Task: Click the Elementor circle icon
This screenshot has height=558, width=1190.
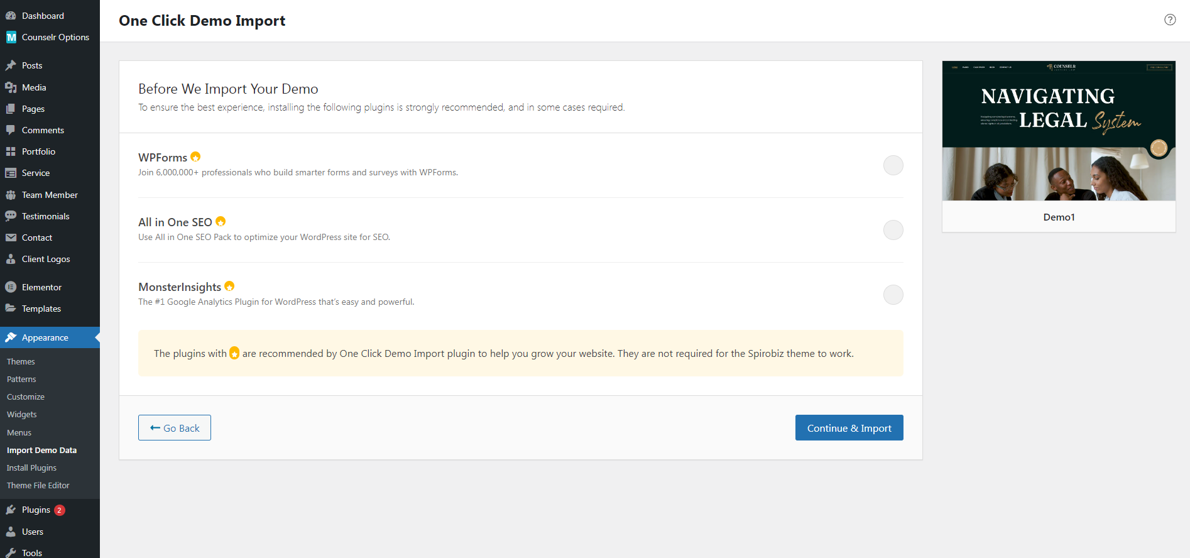Action: coord(11,287)
